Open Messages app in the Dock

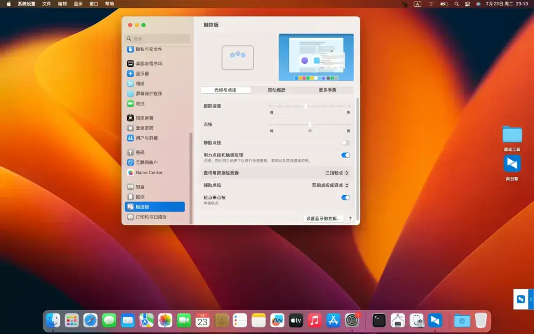109,320
